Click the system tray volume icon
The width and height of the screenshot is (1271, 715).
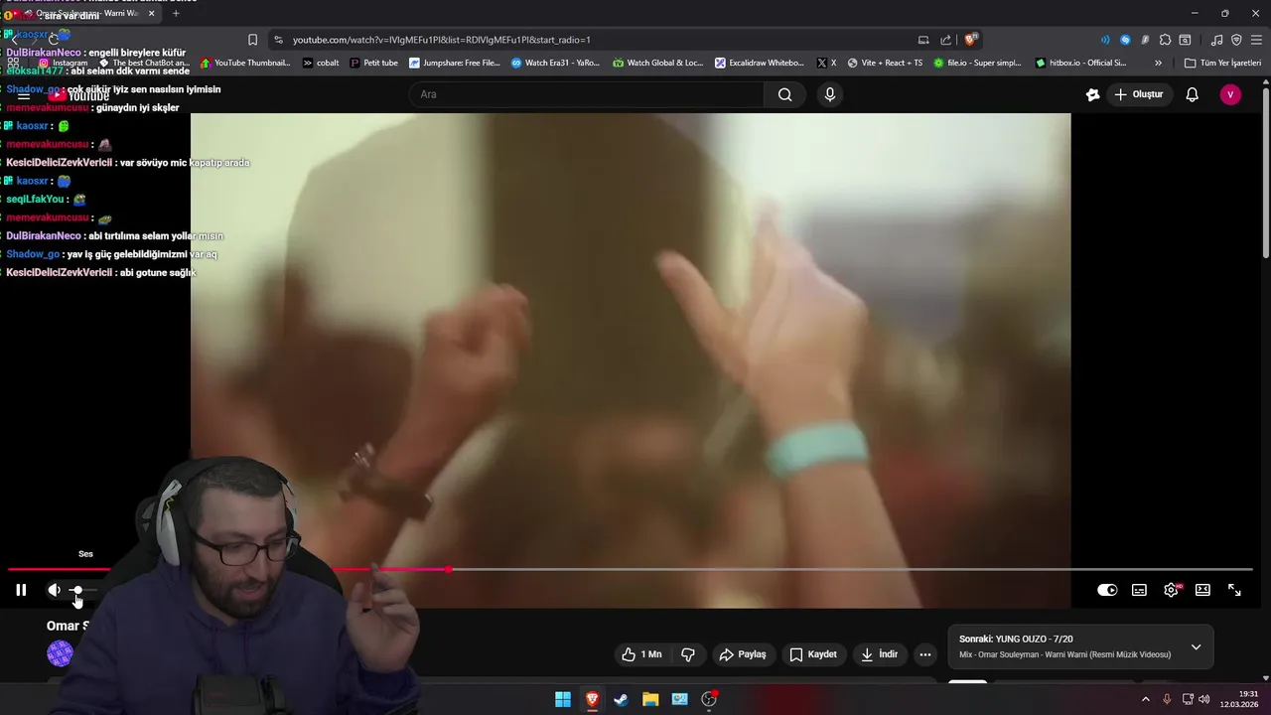[x=1203, y=699]
